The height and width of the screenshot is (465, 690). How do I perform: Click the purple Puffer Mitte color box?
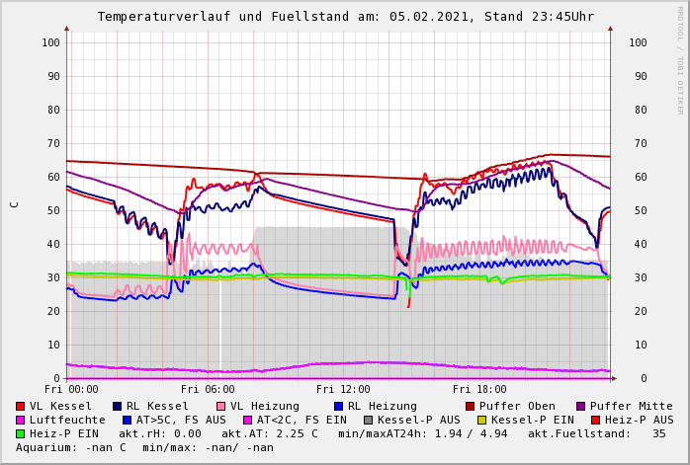(x=580, y=406)
